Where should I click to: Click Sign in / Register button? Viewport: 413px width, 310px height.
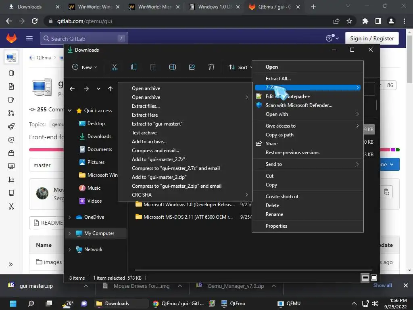point(372,38)
